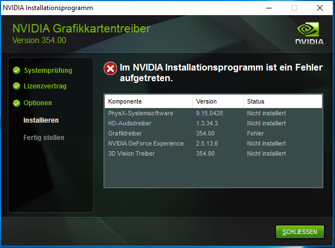Select the Systemprüfung step
The image size is (335, 248).
click(48, 71)
